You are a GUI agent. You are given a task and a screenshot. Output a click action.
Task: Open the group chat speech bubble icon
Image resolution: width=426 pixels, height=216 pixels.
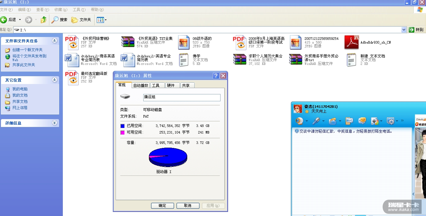[362, 121]
